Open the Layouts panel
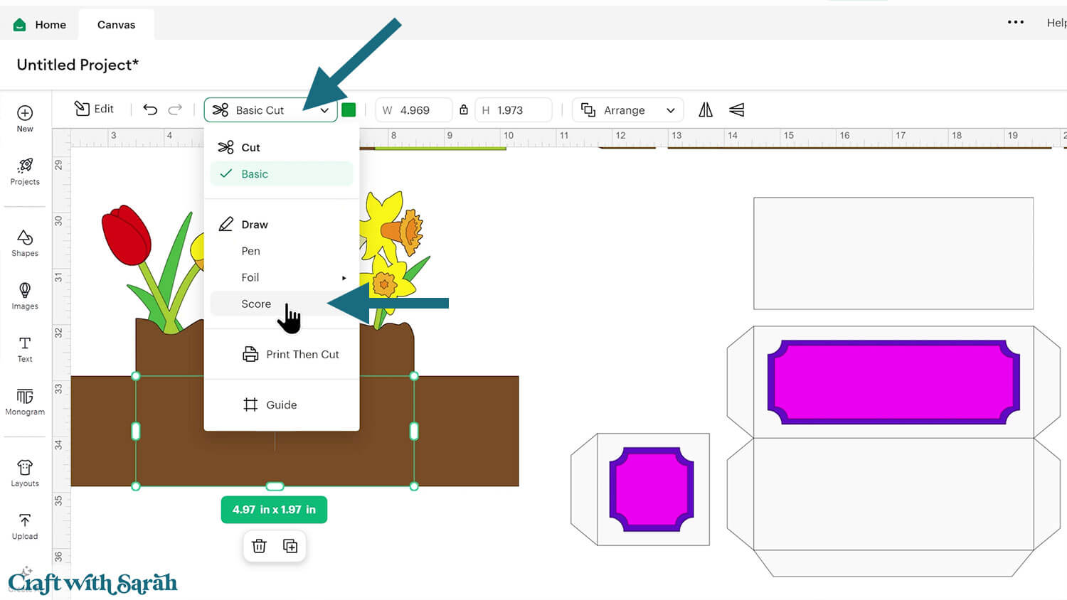The image size is (1067, 600). click(25, 473)
